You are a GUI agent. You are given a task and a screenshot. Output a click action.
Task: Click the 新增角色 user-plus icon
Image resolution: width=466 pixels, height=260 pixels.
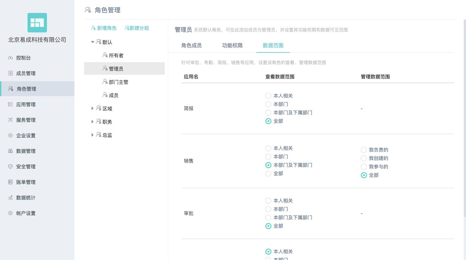click(x=93, y=28)
